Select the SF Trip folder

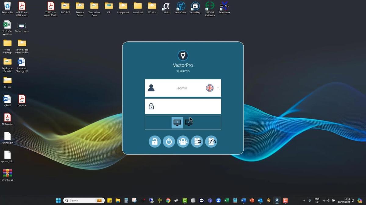pyautogui.click(x=7, y=82)
